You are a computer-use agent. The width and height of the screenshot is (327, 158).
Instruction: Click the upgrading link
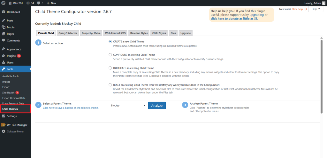point(256,15)
